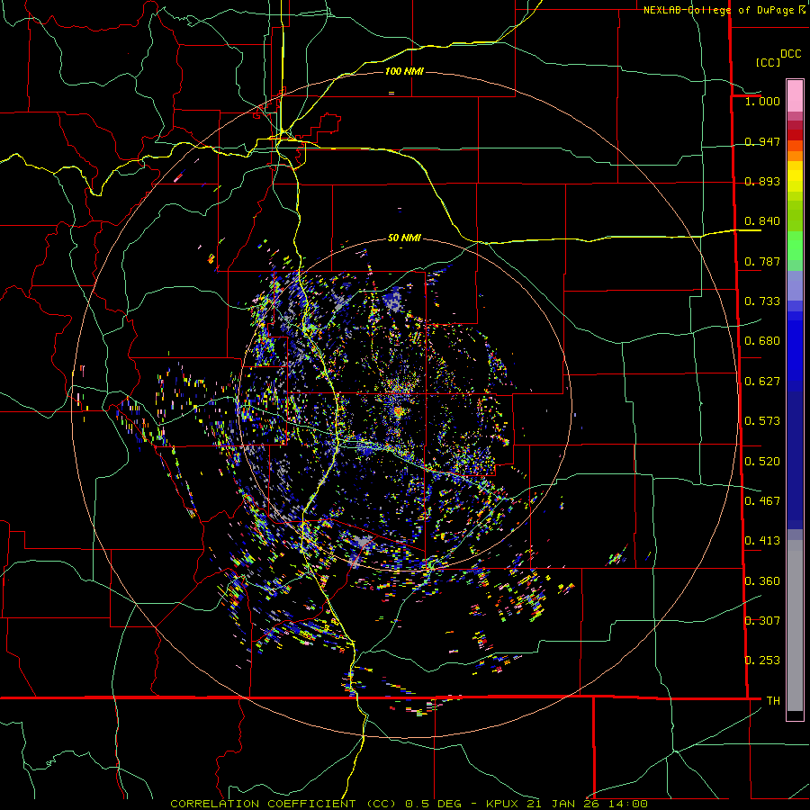This screenshot has height=810, width=810.
Task: Click the 0.253 scale value
Action: coord(762,661)
